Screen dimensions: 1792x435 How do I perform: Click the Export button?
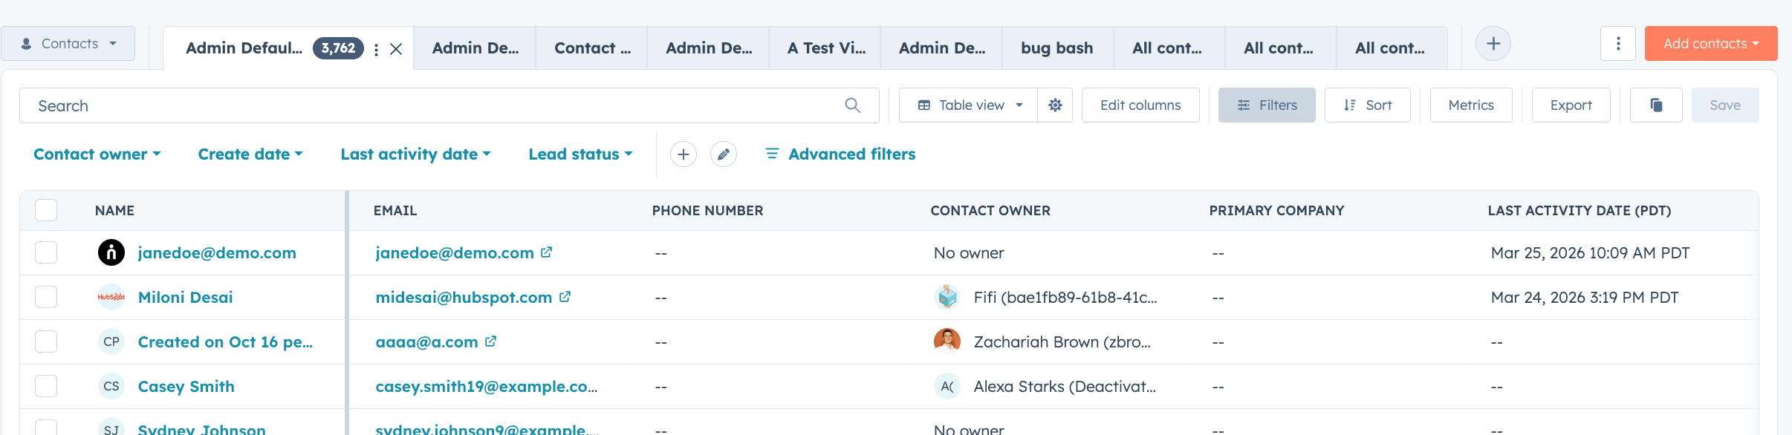pos(1571,105)
